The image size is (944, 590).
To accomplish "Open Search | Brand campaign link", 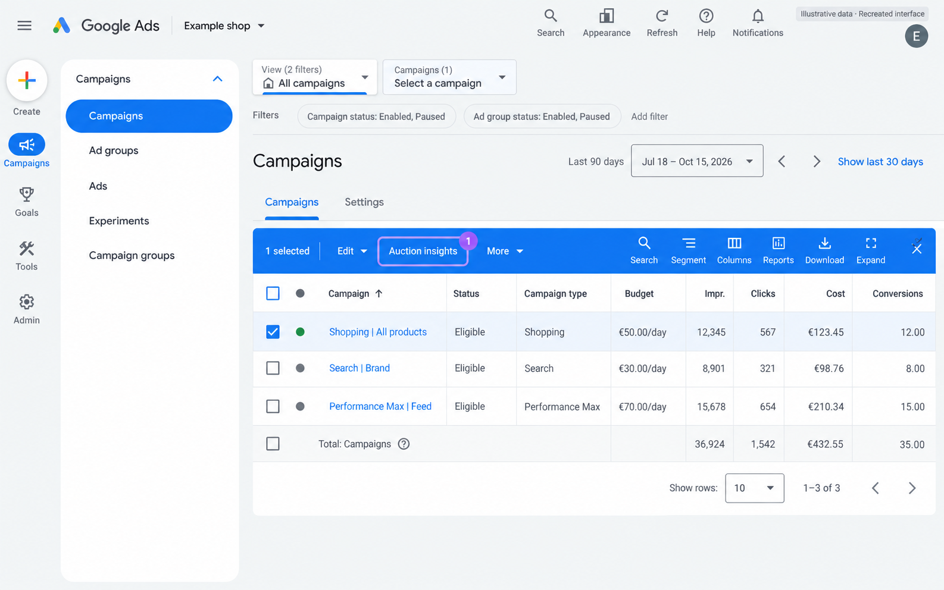I will (x=360, y=368).
